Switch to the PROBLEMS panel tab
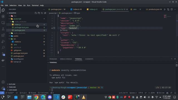The image size is (178, 100). pos(53,59)
